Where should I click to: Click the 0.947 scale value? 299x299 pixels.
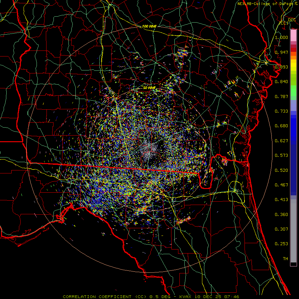[281, 52]
